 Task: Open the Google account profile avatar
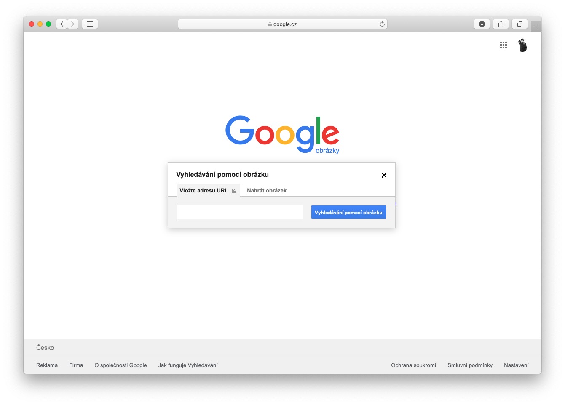tap(522, 45)
